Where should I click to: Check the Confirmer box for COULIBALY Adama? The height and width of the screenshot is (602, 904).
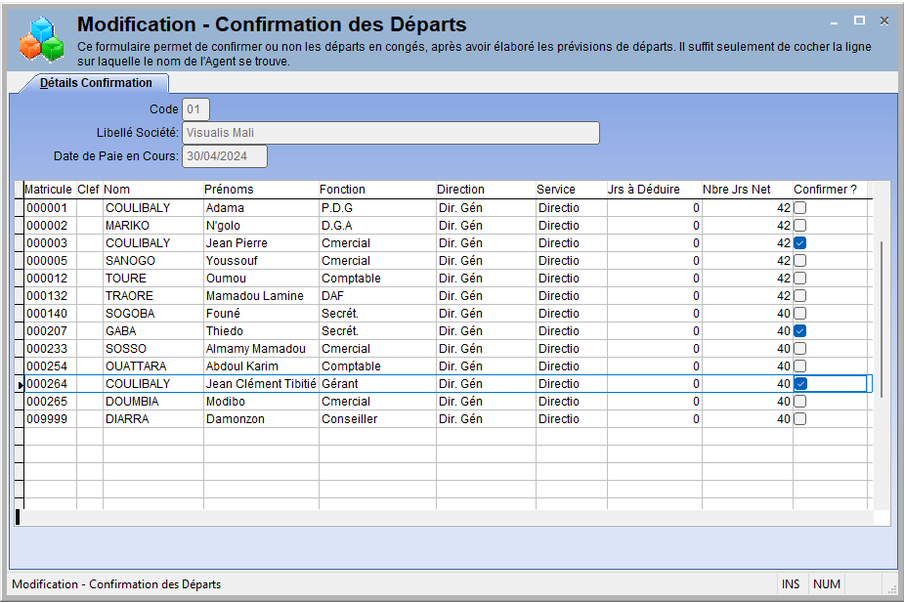[x=800, y=207]
